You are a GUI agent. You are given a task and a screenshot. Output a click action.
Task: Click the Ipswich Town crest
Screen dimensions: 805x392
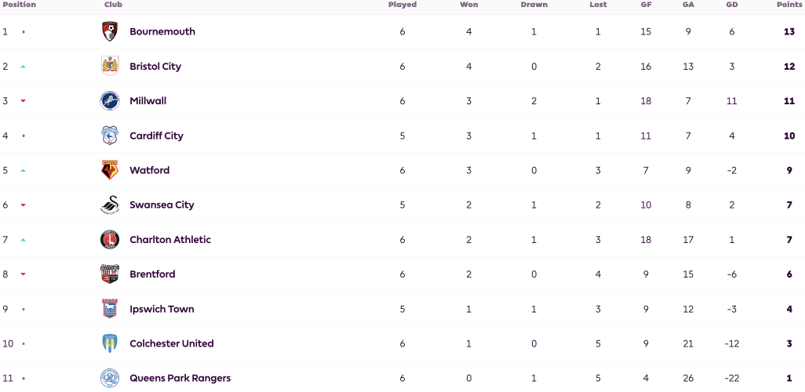pyautogui.click(x=110, y=309)
